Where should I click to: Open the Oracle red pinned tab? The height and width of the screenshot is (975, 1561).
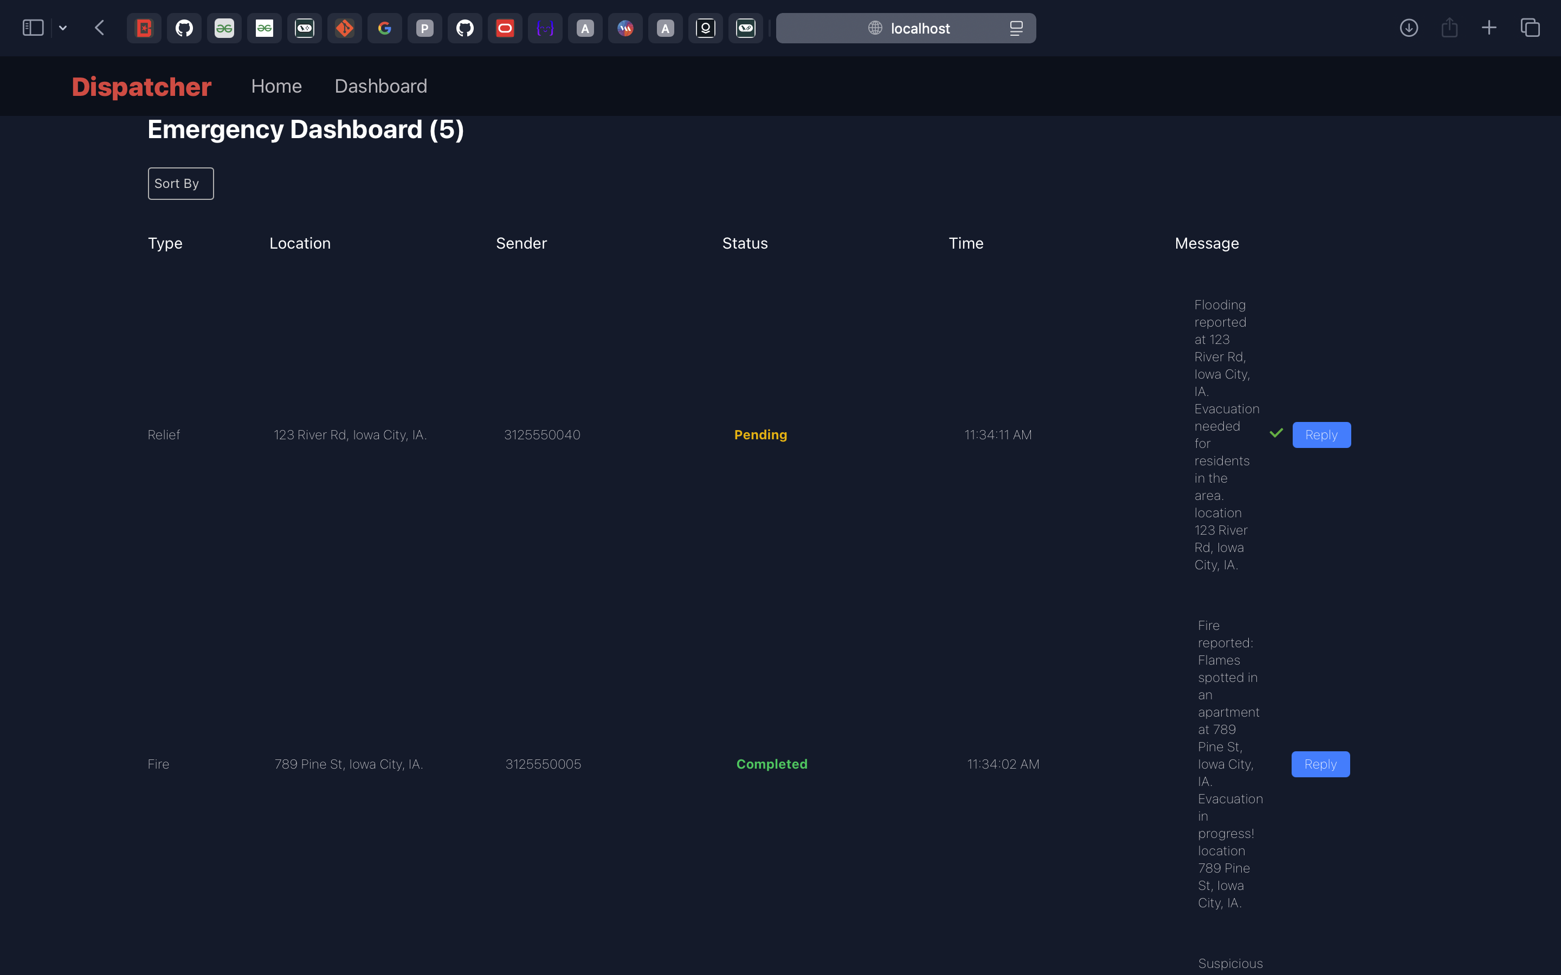[505, 28]
